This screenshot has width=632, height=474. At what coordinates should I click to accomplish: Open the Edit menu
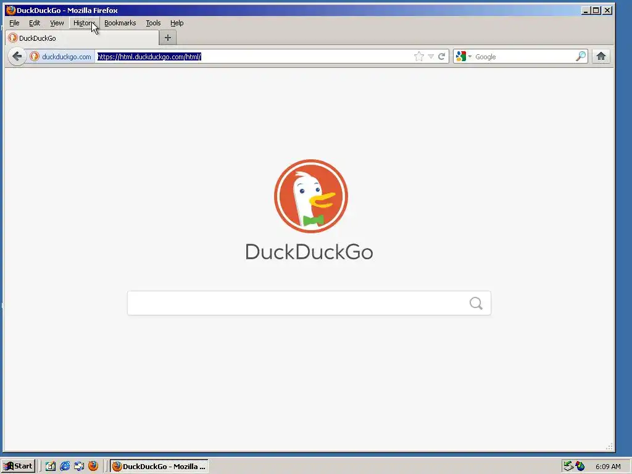pyautogui.click(x=35, y=23)
